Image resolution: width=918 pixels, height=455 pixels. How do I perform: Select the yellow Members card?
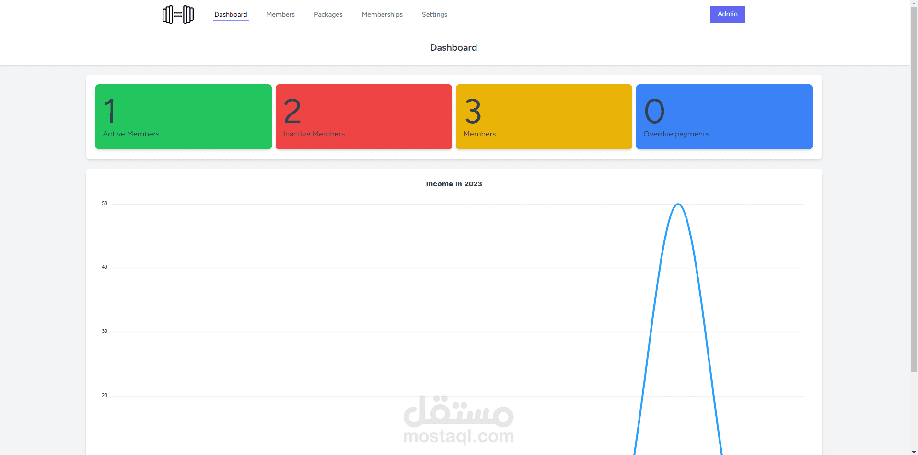coord(544,117)
